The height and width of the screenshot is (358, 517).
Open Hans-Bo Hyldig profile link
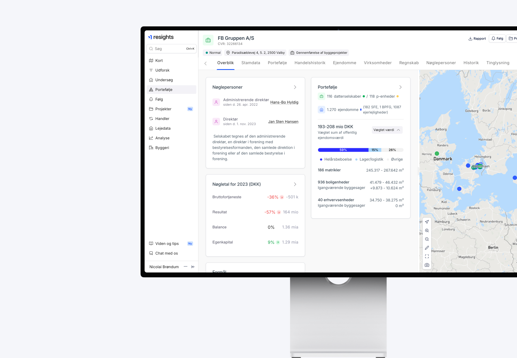pyautogui.click(x=284, y=102)
